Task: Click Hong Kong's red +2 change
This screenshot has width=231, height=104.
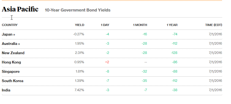Action: pyautogui.click(x=107, y=62)
